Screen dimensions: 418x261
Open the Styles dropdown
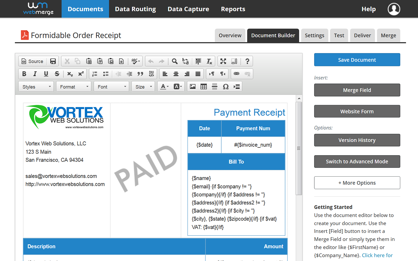[36, 87]
